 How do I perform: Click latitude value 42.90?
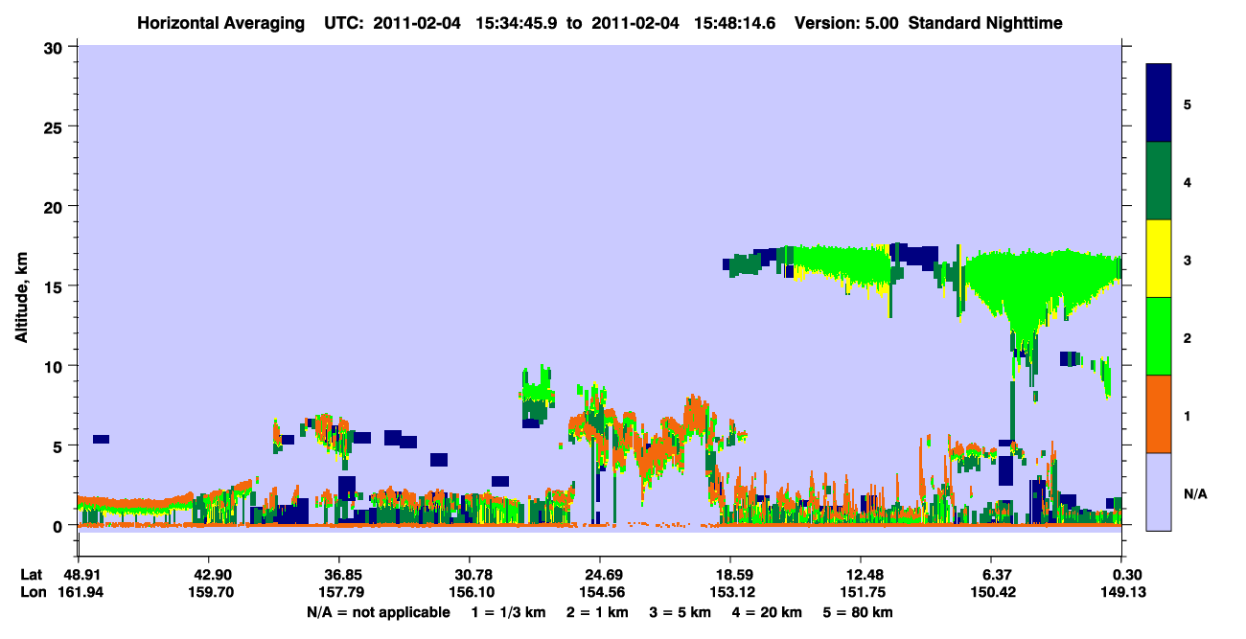208,575
